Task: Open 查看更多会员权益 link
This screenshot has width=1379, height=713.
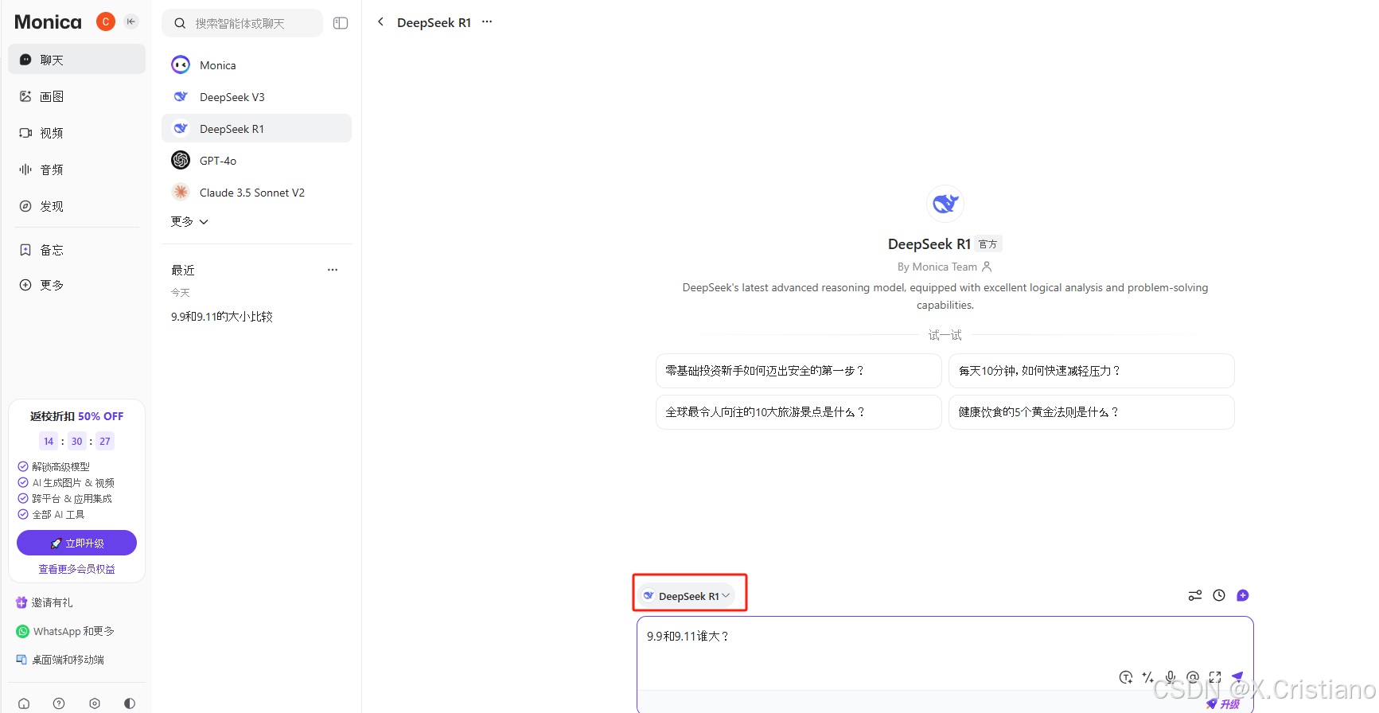Action: 76,569
